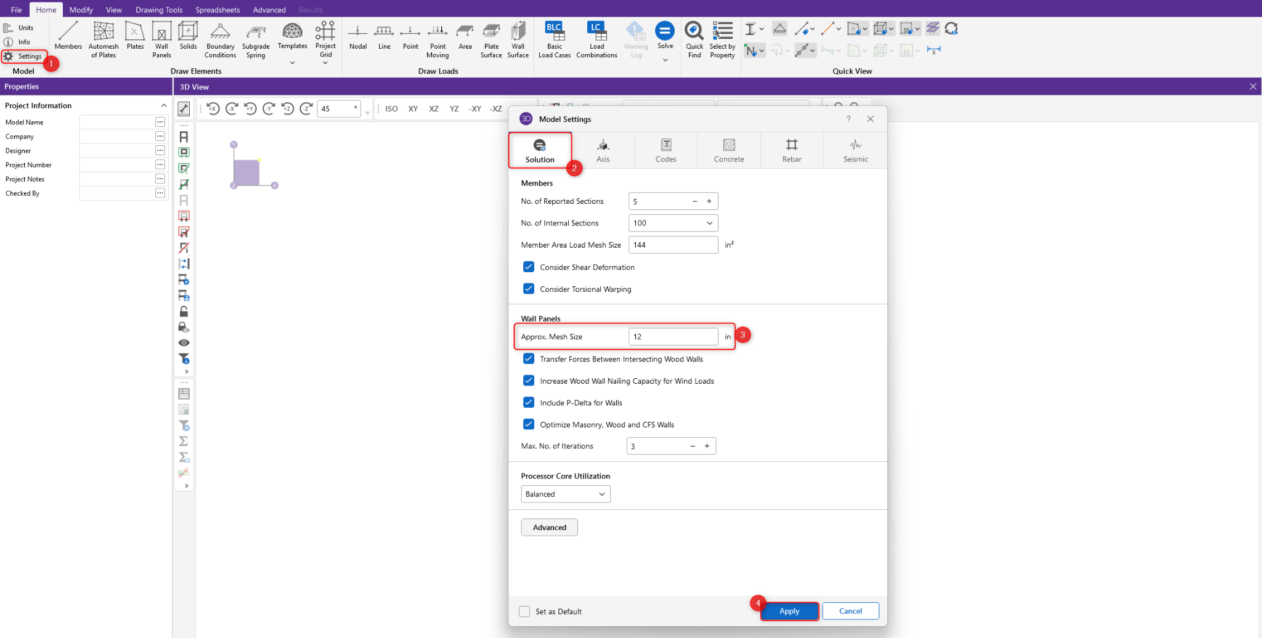Expand the Templates dropdown
Viewport: 1262px width, 638px height.
(x=293, y=62)
